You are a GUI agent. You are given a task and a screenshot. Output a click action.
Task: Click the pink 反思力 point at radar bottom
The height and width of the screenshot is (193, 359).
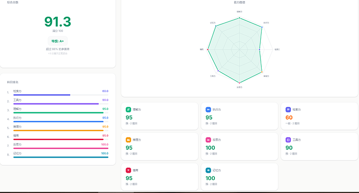(239, 83)
